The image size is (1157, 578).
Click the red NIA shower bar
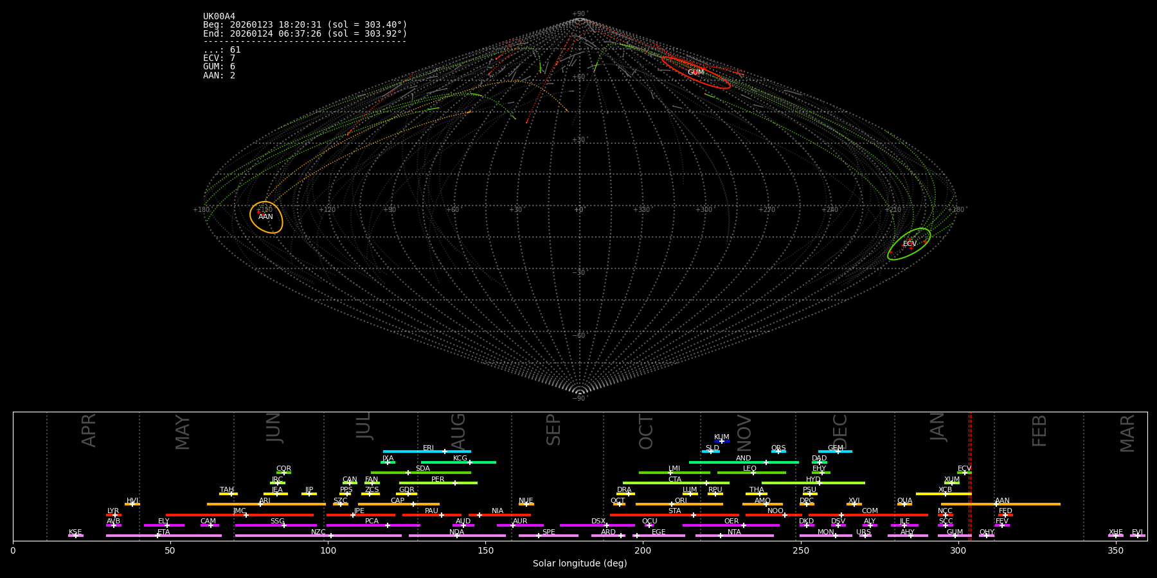(499, 515)
